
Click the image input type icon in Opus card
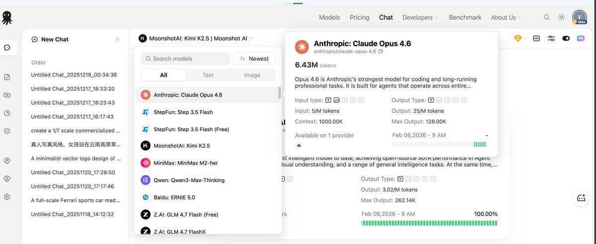337,100
